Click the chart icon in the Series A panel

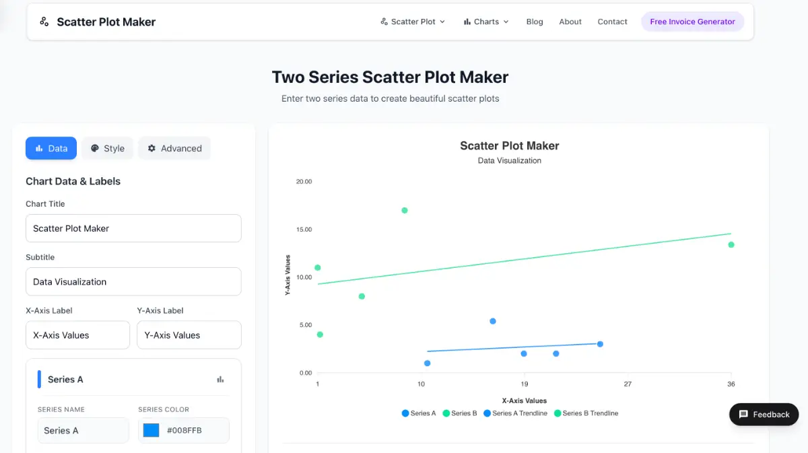[x=220, y=379]
